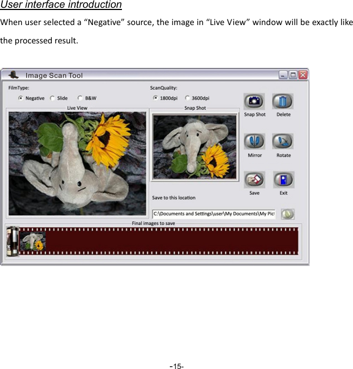Choose 1800dpi scan quality

(165, 98)
